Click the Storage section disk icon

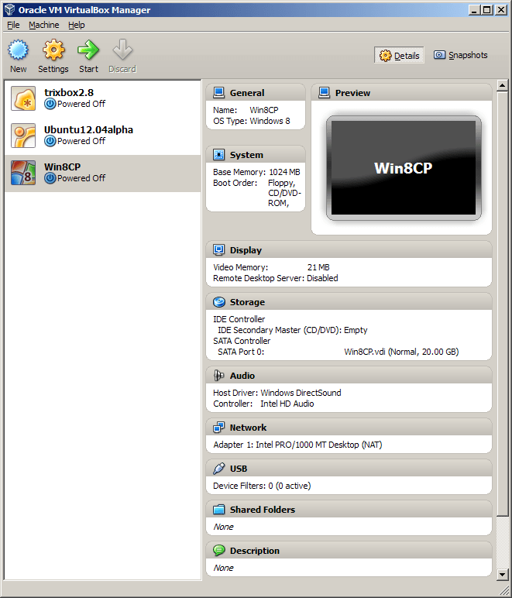pos(219,302)
